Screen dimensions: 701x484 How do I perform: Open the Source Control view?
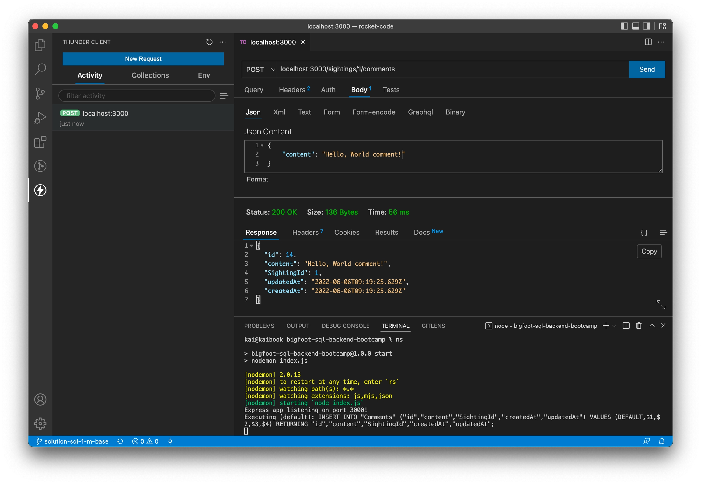[40, 93]
